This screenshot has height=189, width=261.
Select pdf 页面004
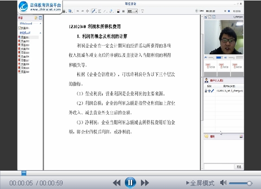click(x=24, y=49)
